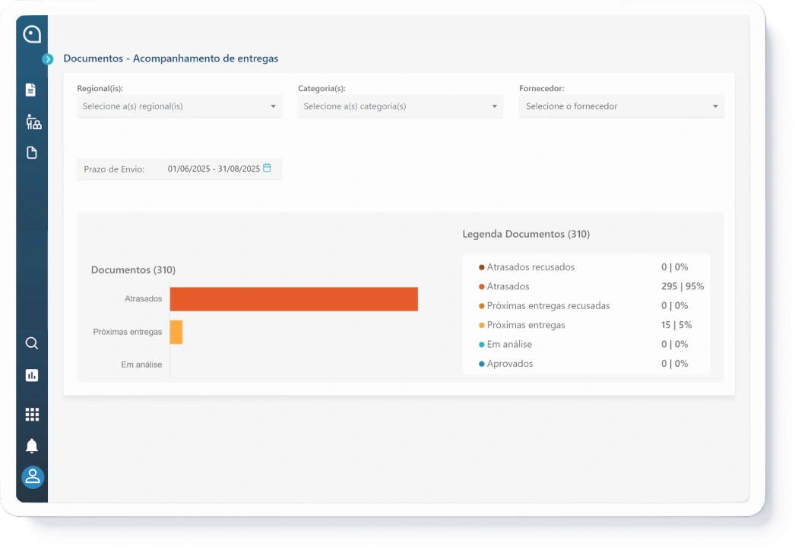Select the Aprovados legend entry text

tap(509, 364)
